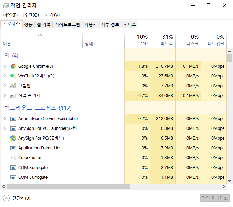This screenshot has width=233, height=207.
Task: Expand AnySign For PC Launcher row
Action: (x=5, y=128)
